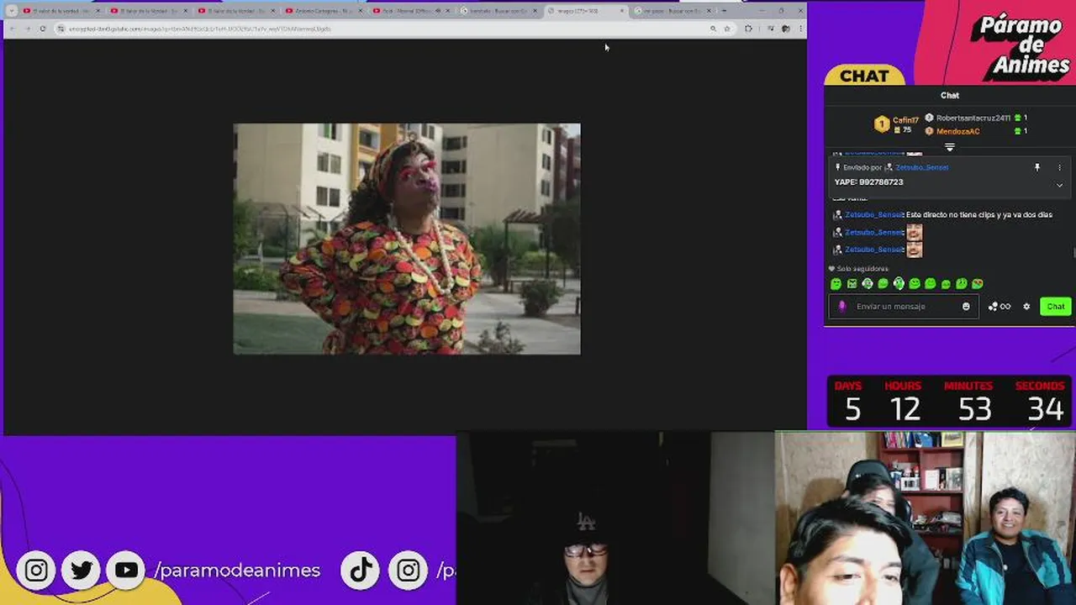Close the imagen tab

pyautogui.click(x=622, y=11)
